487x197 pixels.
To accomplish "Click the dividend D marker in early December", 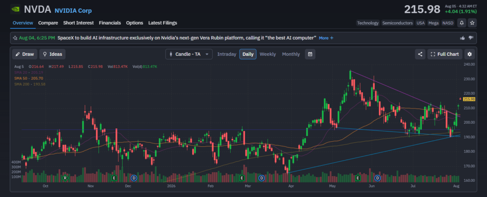I will (x=134, y=178).
